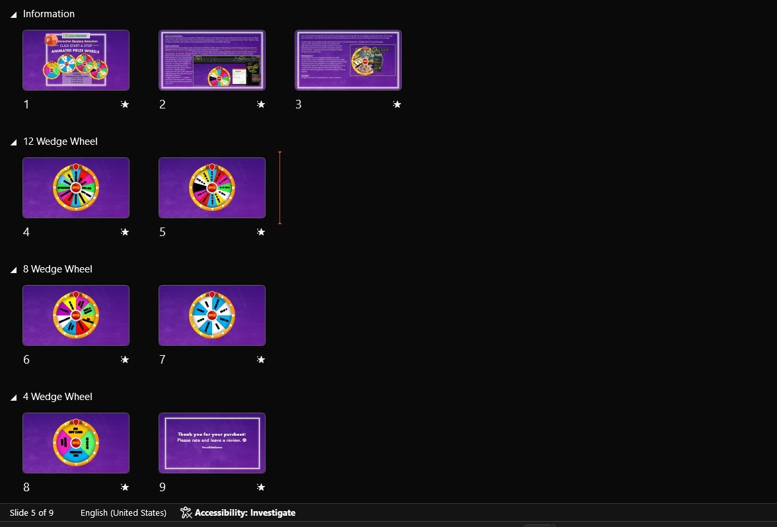Image resolution: width=777 pixels, height=527 pixels.
Task: Select slide 3 thumbnail
Action: (x=348, y=60)
